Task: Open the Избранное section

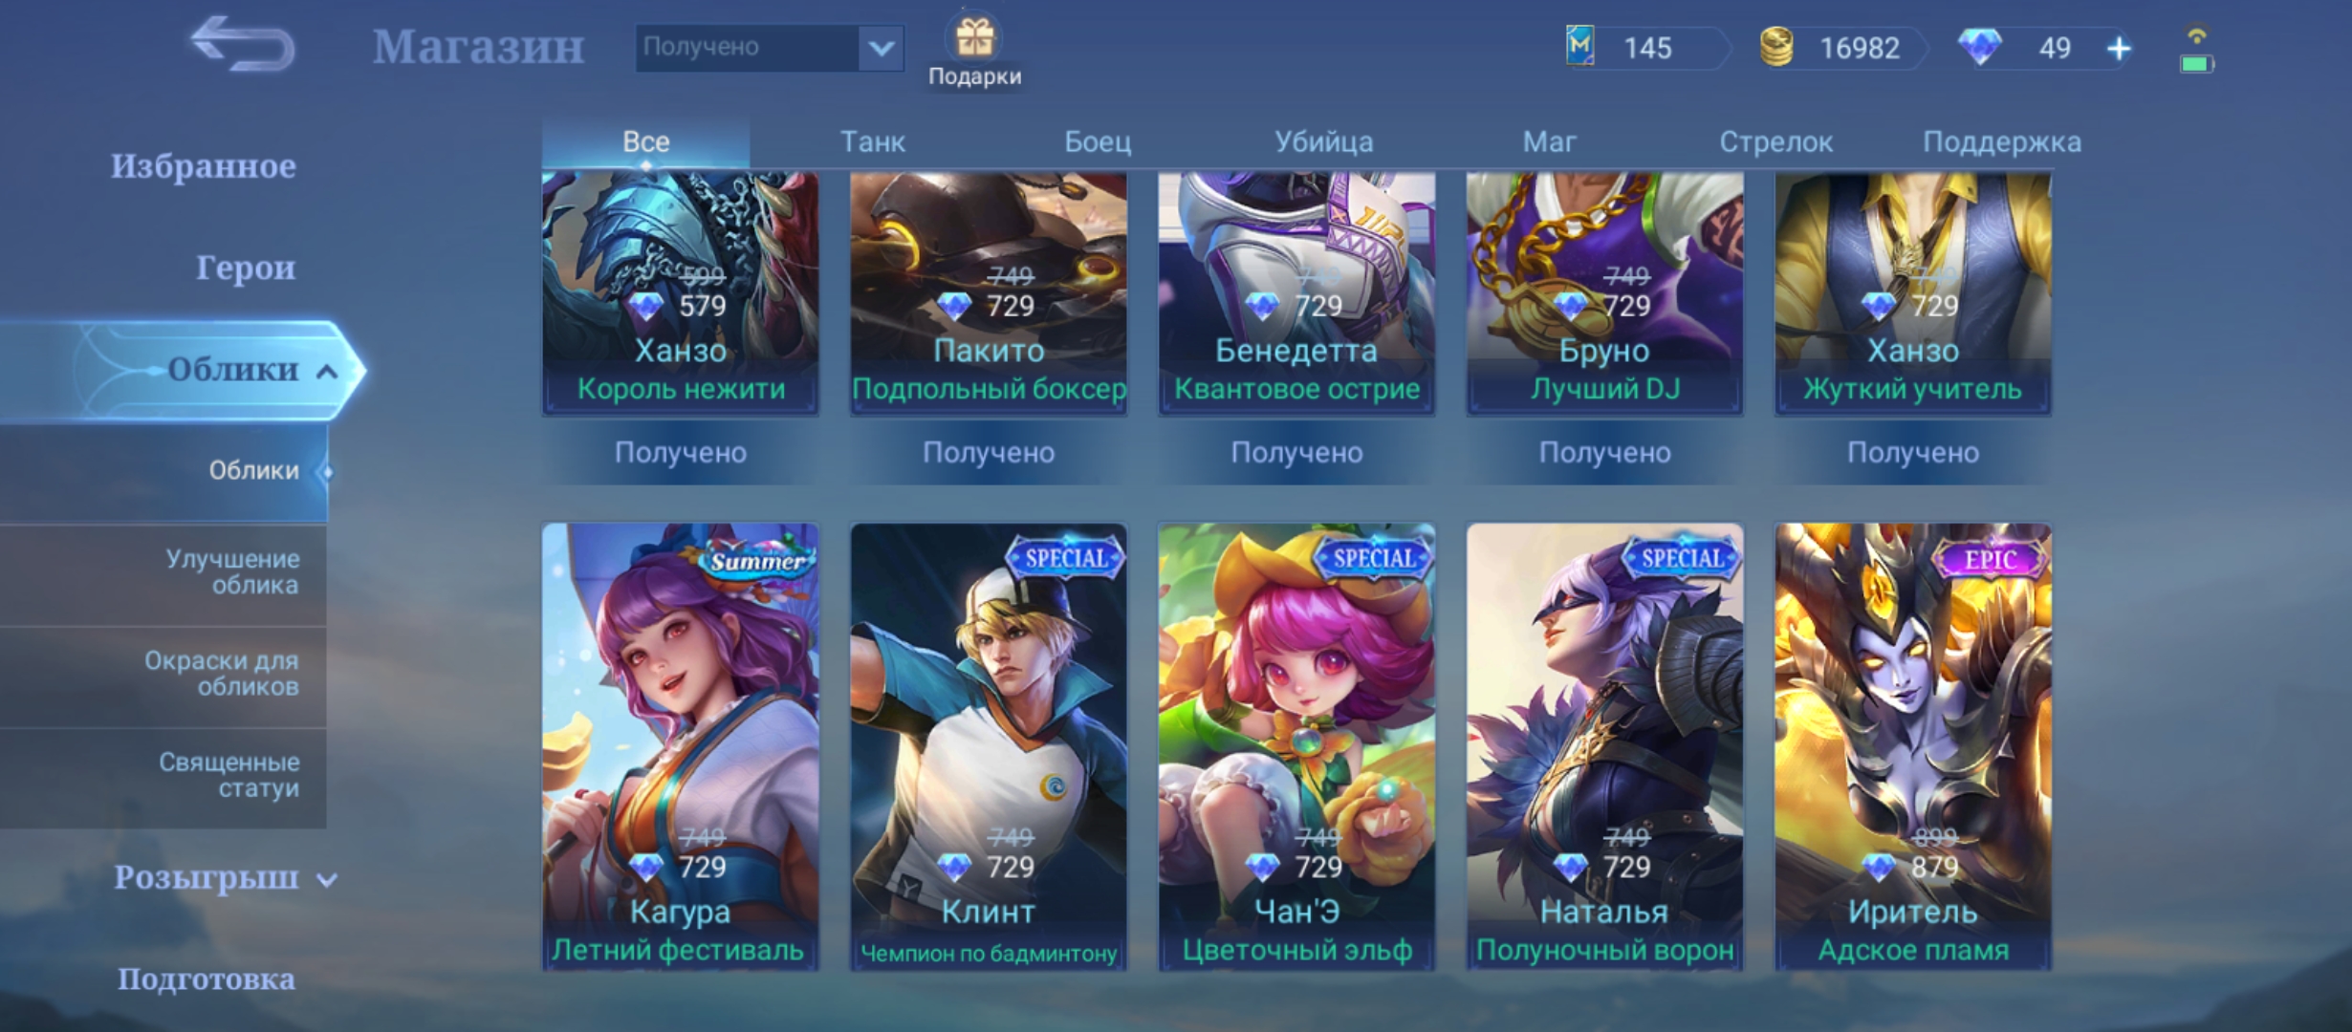Action: tap(203, 166)
